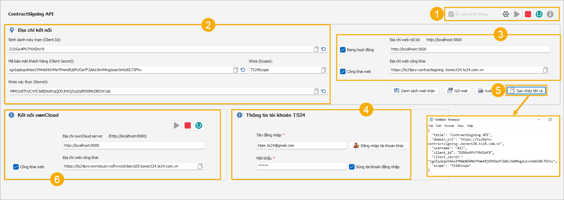Click 'Sao chép tất cả' button
Screen dimensions: 564x200
(527, 91)
